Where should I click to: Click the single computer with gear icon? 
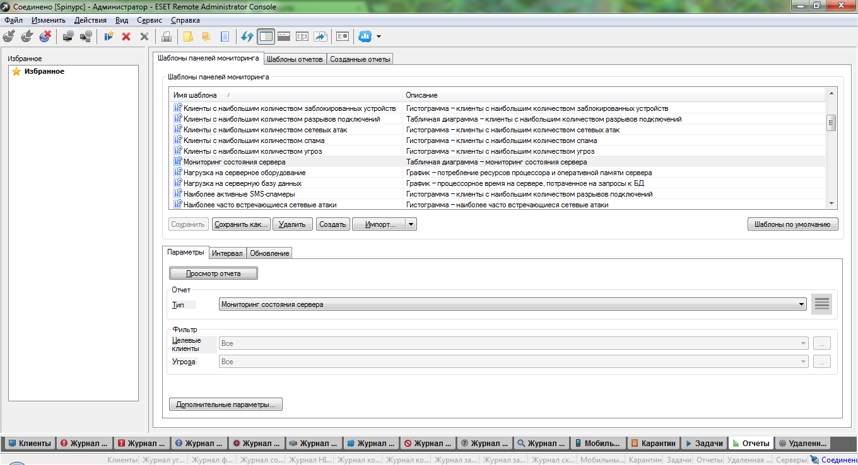(68, 37)
